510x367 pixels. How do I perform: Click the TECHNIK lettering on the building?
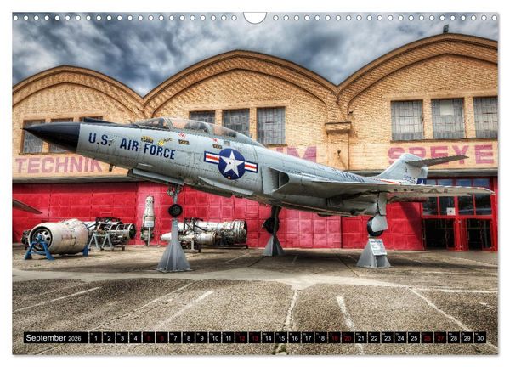pyautogui.click(x=59, y=165)
